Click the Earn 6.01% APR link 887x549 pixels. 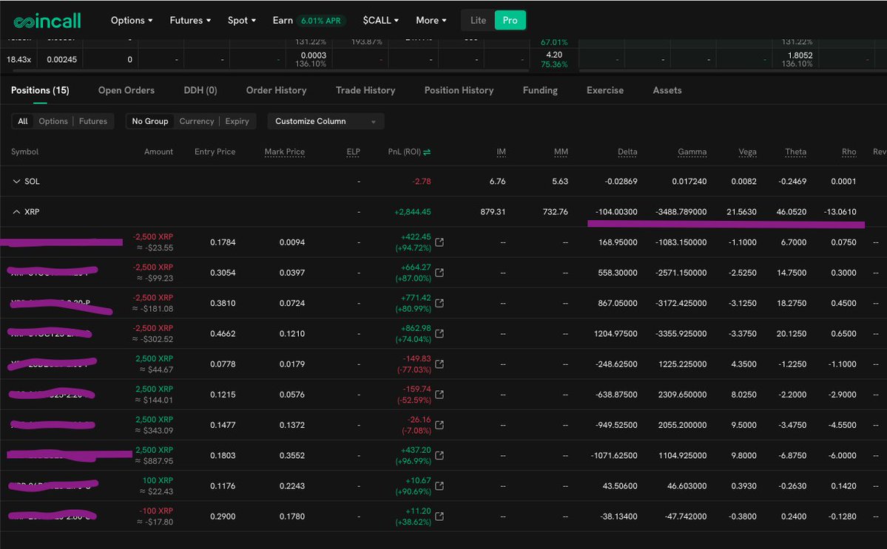tap(306, 21)
